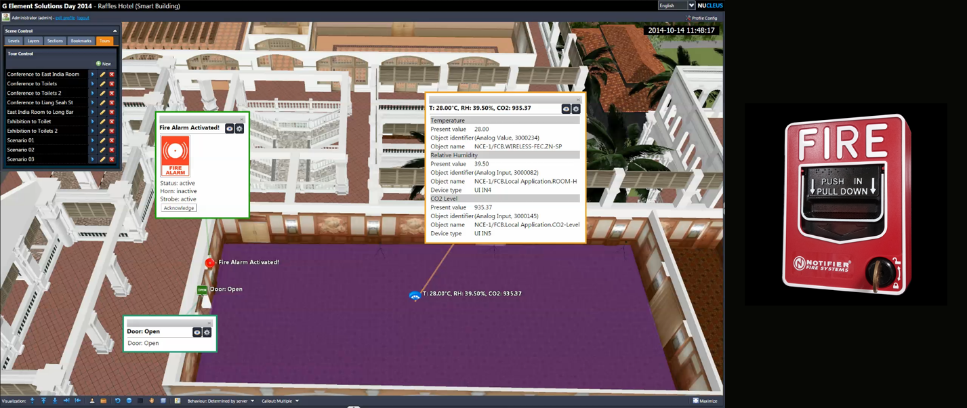Toggle eye icon on Door: Open callout
This screenshot has width=967, height=408.
pyautogui.click(x=197, y=332)
